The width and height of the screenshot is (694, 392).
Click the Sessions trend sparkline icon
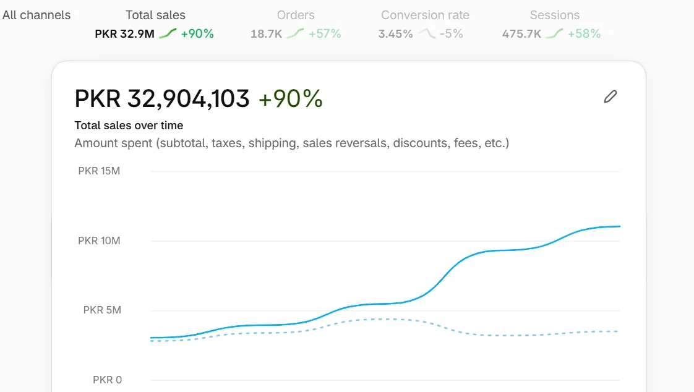click(554, 33)
